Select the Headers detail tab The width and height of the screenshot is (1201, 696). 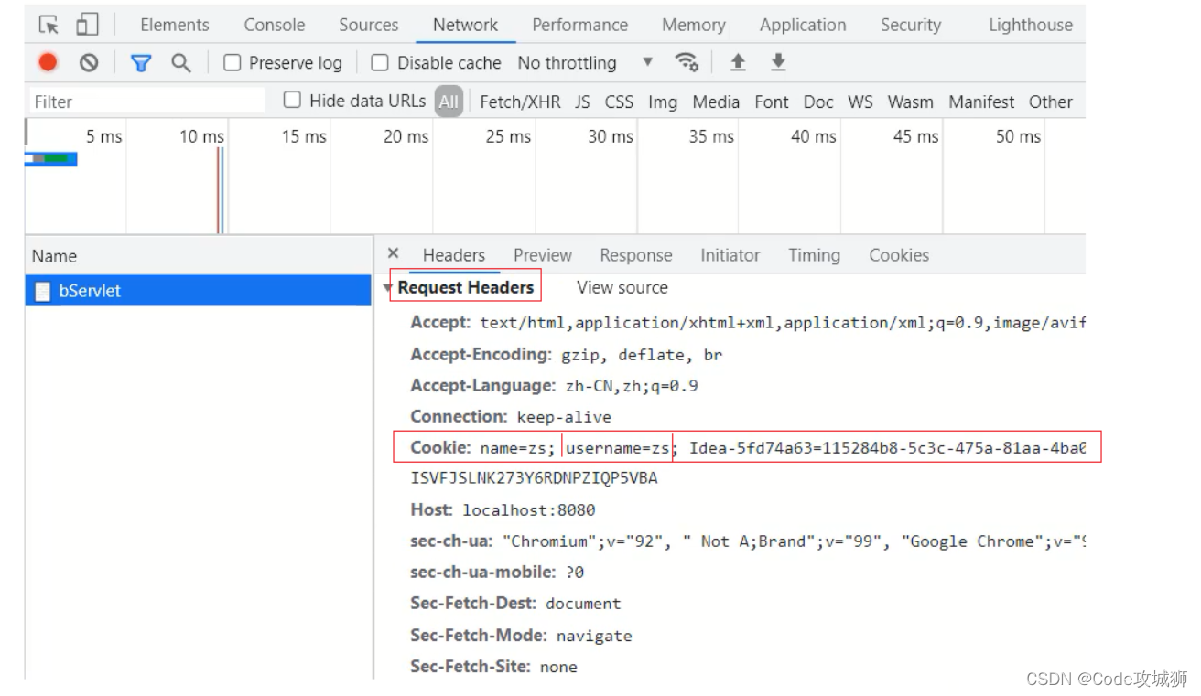point(453,255)
